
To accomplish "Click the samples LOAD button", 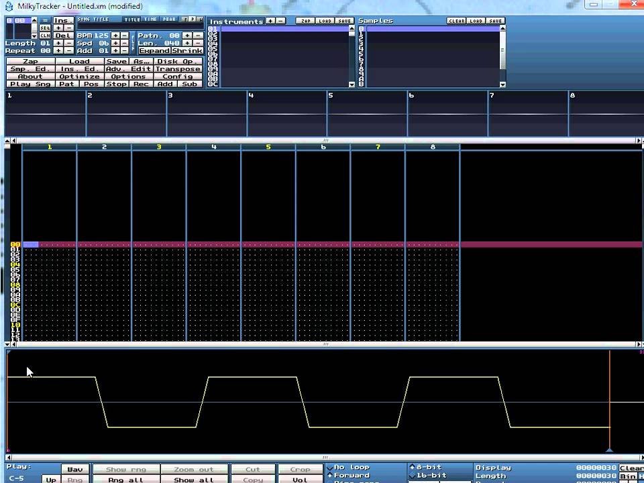I will click(x=476, y=21).
